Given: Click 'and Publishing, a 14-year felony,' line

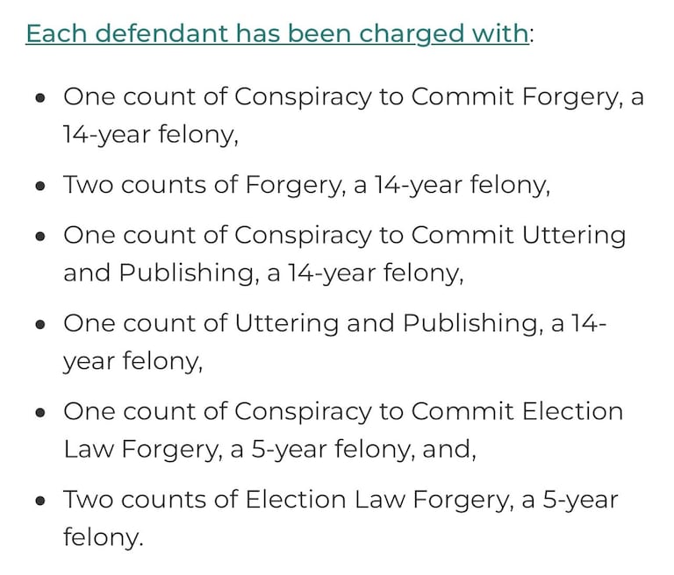Looking at the screenshot, I should pos(262,273).
